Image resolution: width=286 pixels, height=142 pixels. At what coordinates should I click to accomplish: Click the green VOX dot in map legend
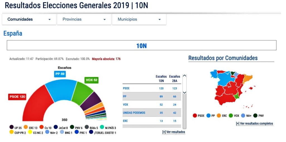coord(231,116)
